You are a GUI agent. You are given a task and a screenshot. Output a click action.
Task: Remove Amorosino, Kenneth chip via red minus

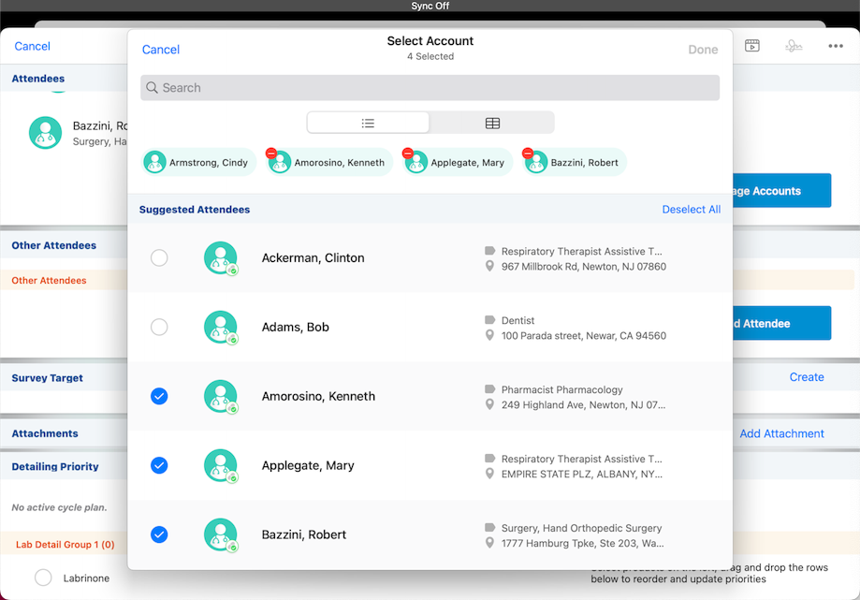pyautogui.click(x=271, y=154)
